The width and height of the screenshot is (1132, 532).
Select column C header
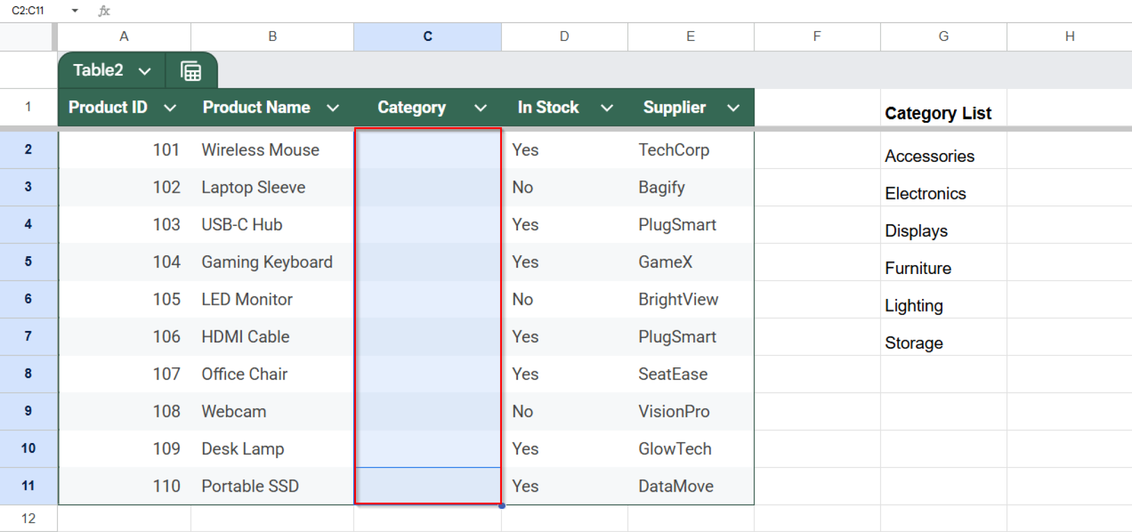[x=427, y=36]
